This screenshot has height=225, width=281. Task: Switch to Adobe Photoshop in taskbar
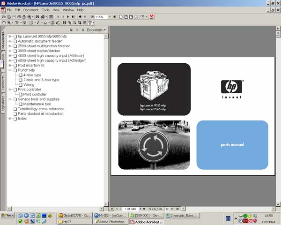(111, 222)
